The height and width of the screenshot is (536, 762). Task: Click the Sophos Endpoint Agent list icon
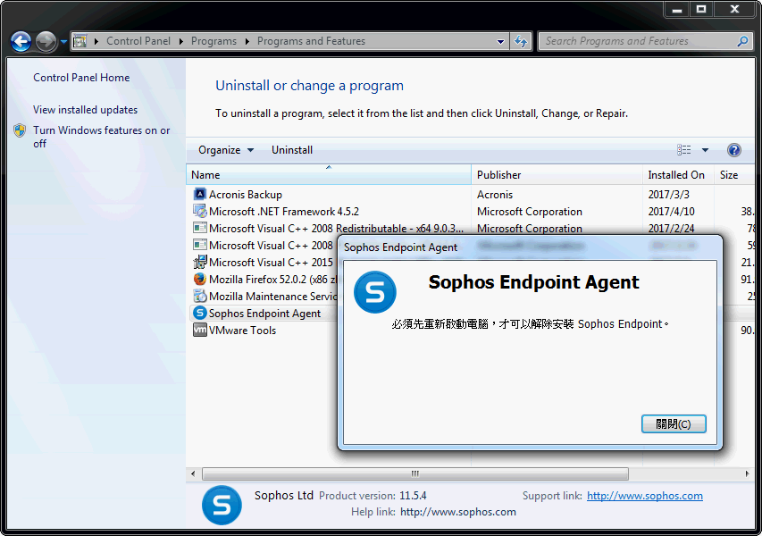(x=200, y=314)
